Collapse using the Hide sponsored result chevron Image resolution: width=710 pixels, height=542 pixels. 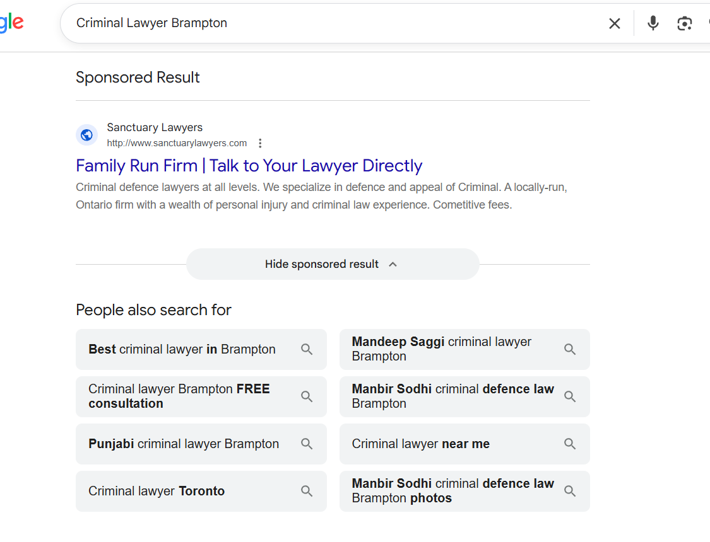[x=393, y=265]
